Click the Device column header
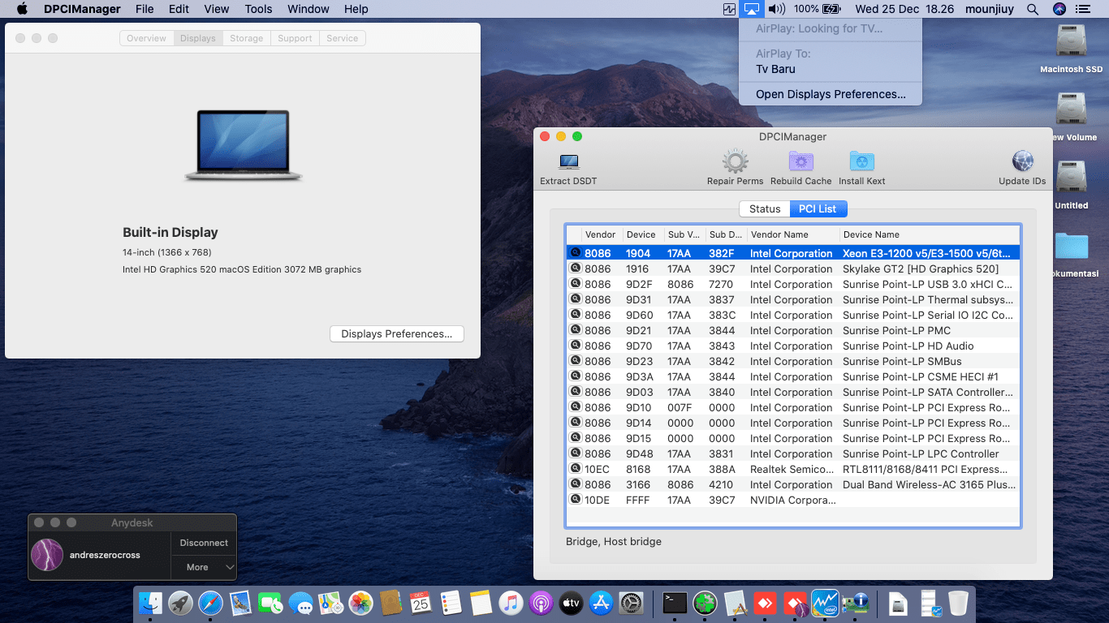 [x=642, y=234]
